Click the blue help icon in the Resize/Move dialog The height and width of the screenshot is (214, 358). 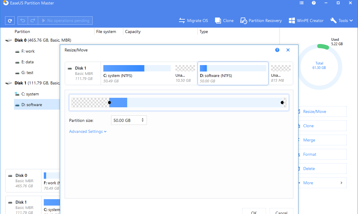(x=277, y=50)
